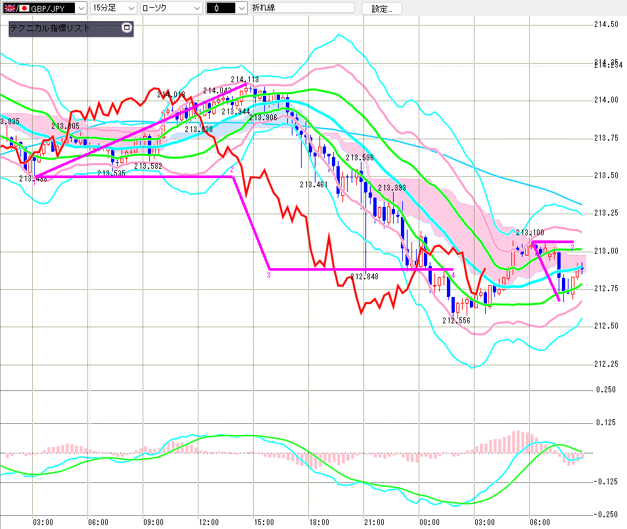Select the 212.556 low price label
Image resolution: width=627 pixels, height=529 pixels.
pos(455,321)
